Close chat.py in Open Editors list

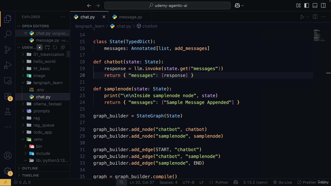click(x=26, y=33)
